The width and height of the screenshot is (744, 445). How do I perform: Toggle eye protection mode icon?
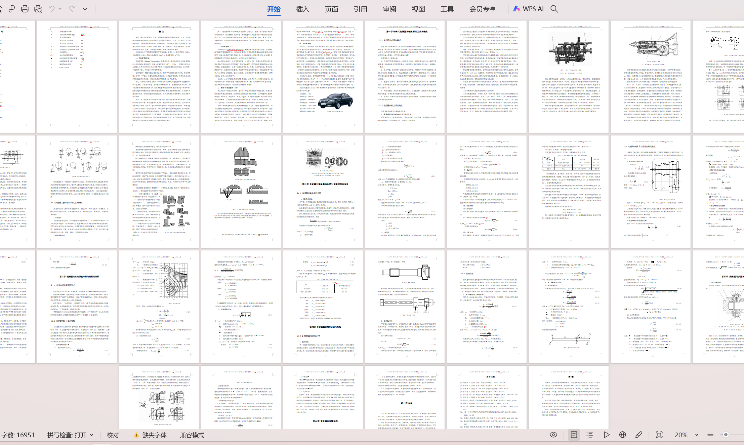(x=553, y=435)
